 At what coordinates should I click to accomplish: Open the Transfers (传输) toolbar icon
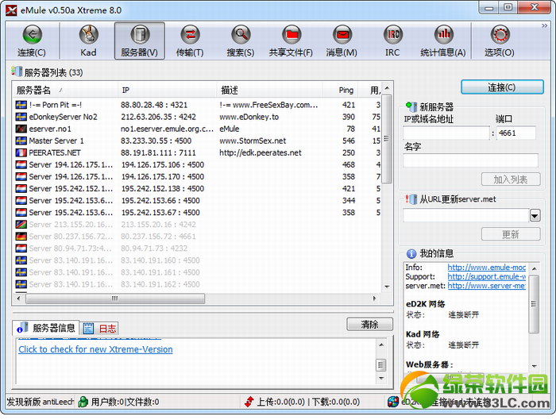(x=190, y=34)
